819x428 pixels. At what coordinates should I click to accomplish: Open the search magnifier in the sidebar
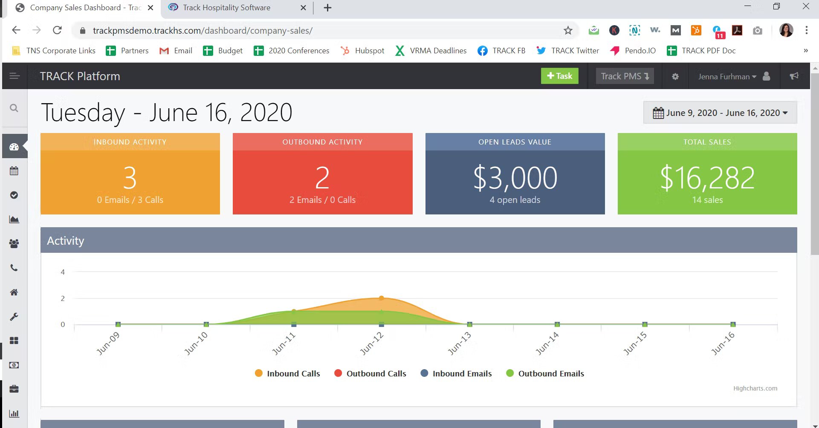[14, 108]
